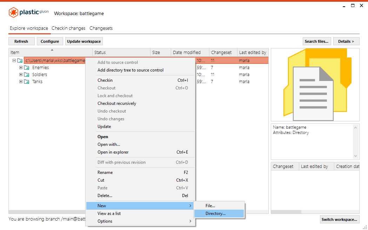Click the Soldiers folder icon

coord(27,75)
